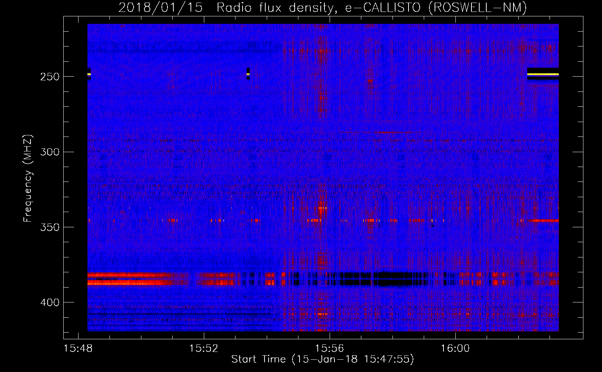
Task: Click the 15:48 time axis label
Action: click(x=78, y=349)
